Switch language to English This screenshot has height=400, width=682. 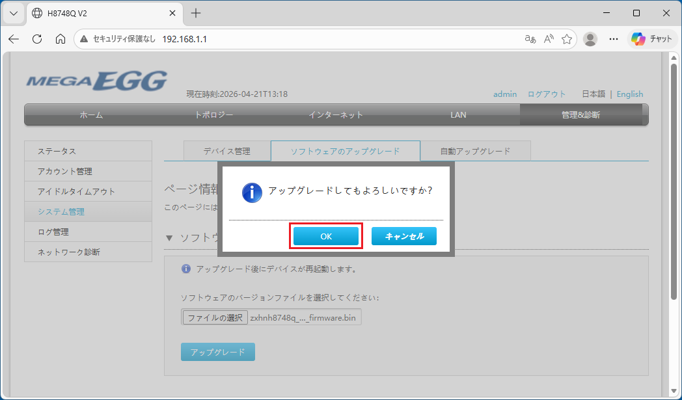[x=630, y=94]
